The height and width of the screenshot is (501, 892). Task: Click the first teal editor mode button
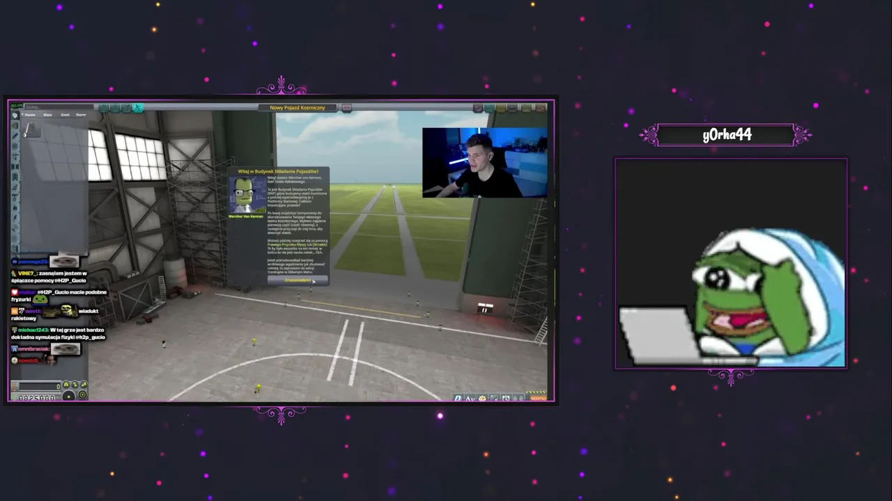tap(104, 108)
